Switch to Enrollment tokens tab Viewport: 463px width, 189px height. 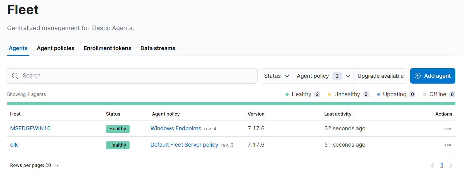107,48
